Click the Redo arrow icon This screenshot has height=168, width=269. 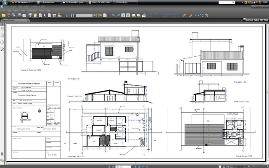[x=119, y=16]
